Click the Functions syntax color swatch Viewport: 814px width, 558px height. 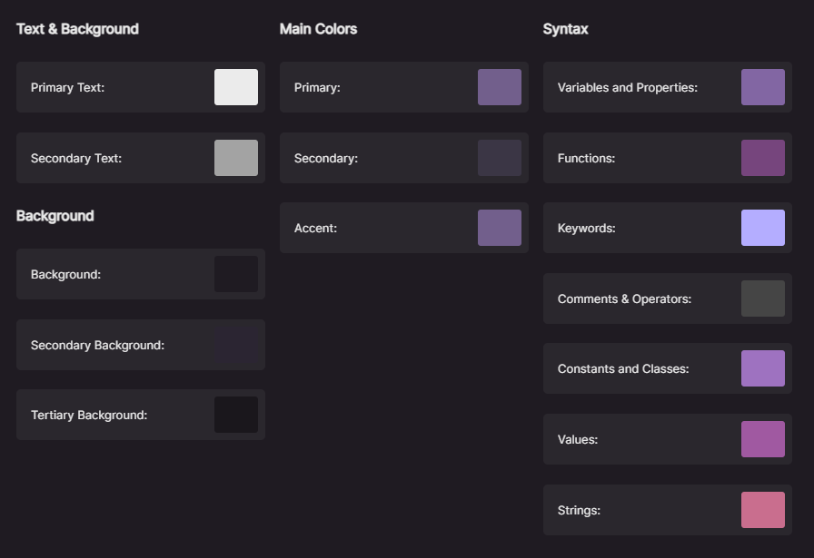click(763, 158)
